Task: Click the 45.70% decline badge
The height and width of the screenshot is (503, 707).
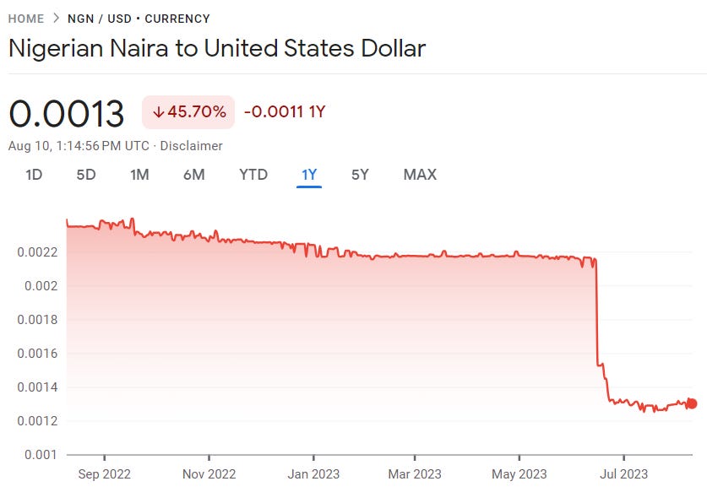Action: point(188,111)
